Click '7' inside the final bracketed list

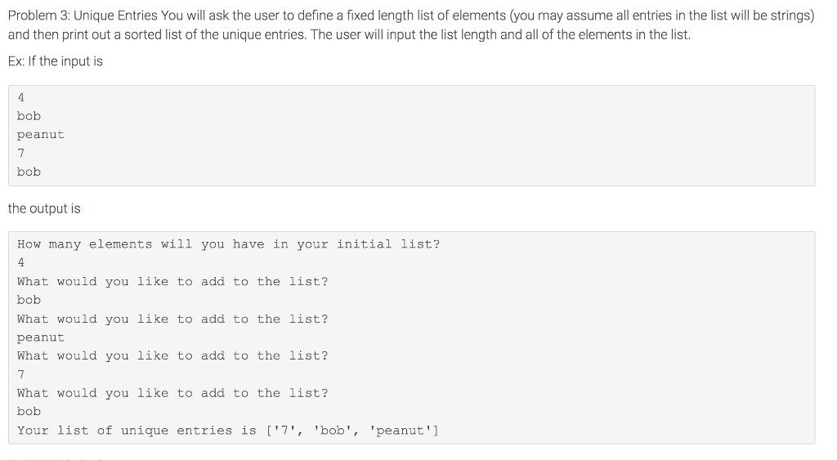click(x=284, y=431)
